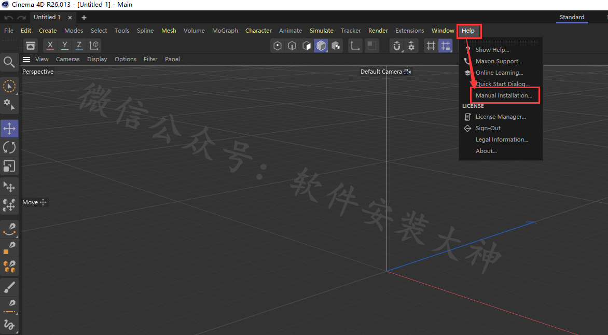Open About... dialog entry

tap(486, 151)
